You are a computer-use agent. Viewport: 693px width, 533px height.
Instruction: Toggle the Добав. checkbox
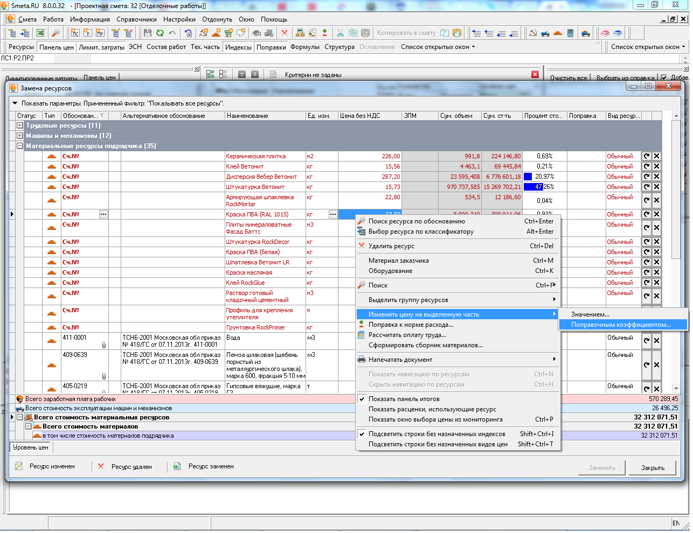click(x=664, y=78)
